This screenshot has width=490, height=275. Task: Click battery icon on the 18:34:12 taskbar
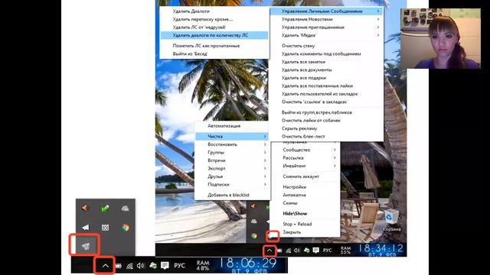click(279, 251)
